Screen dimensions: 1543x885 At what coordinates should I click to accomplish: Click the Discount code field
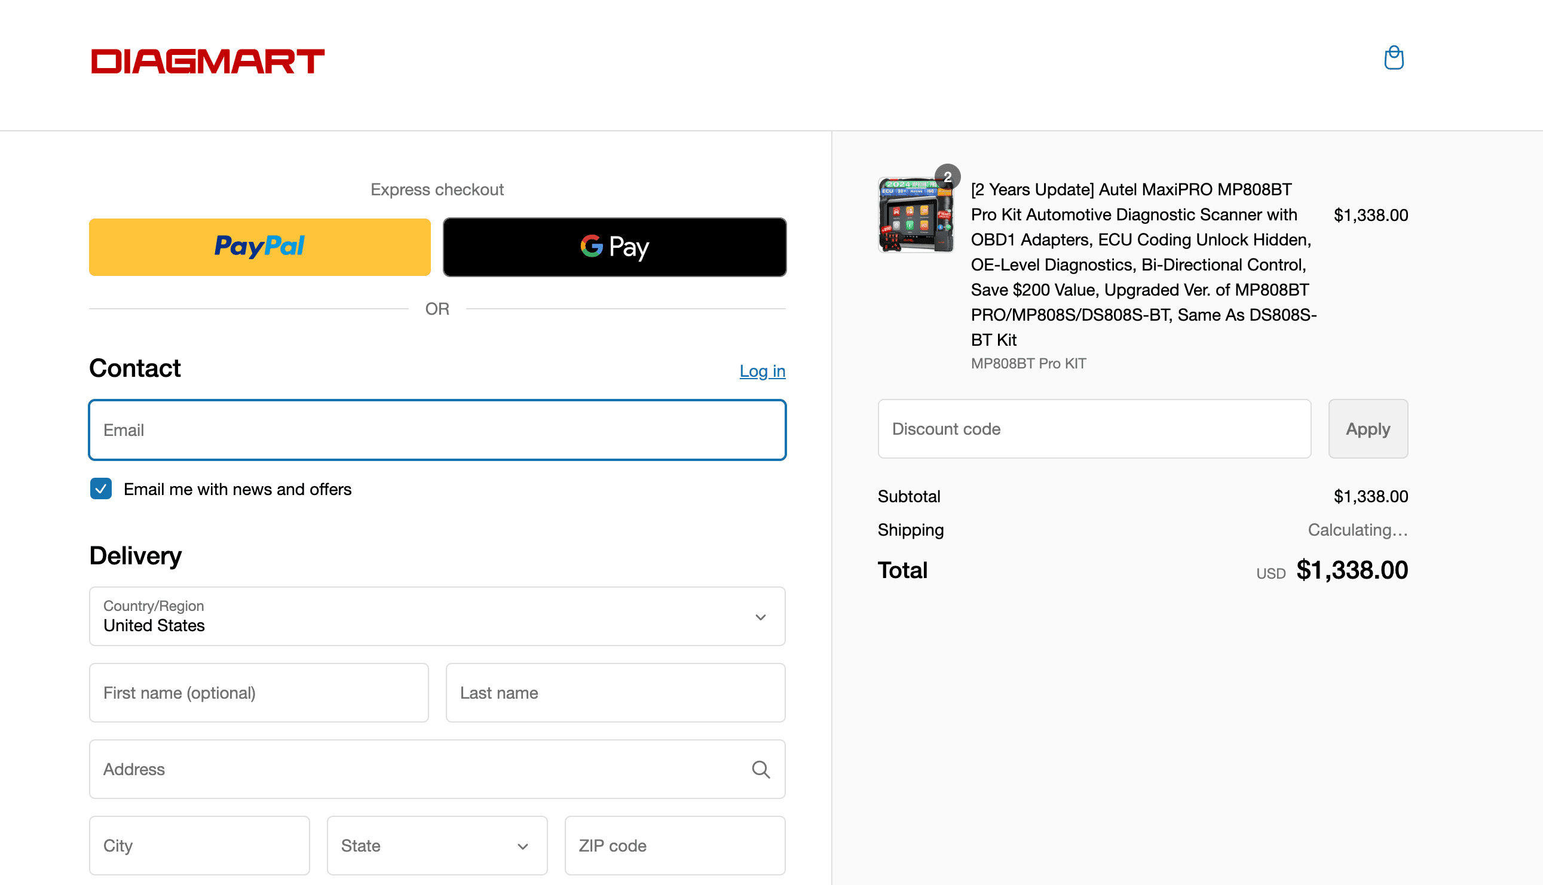click(1094, 429)
